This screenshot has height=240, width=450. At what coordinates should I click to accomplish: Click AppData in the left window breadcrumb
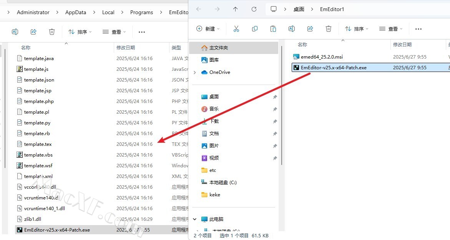(76, 12)
